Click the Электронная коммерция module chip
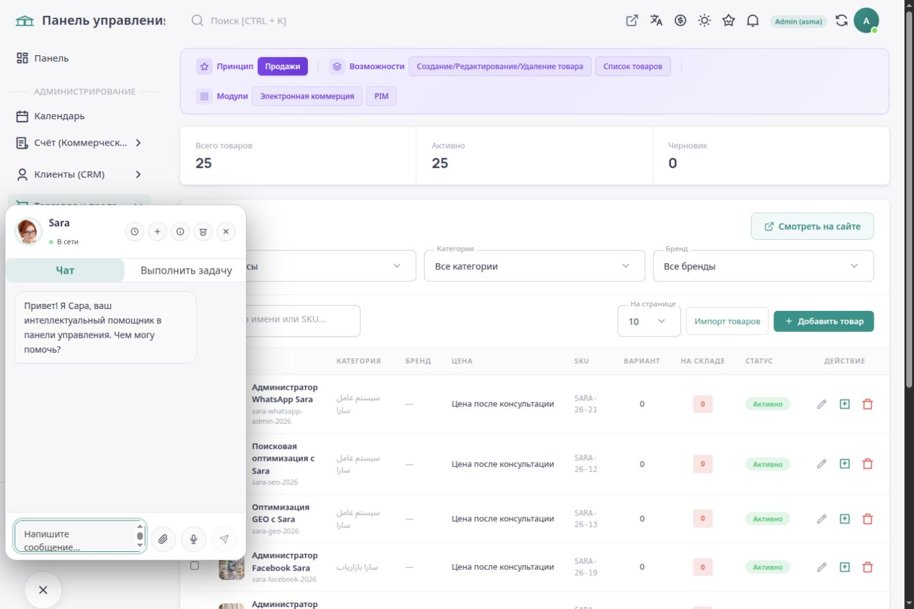 point(307,96)
